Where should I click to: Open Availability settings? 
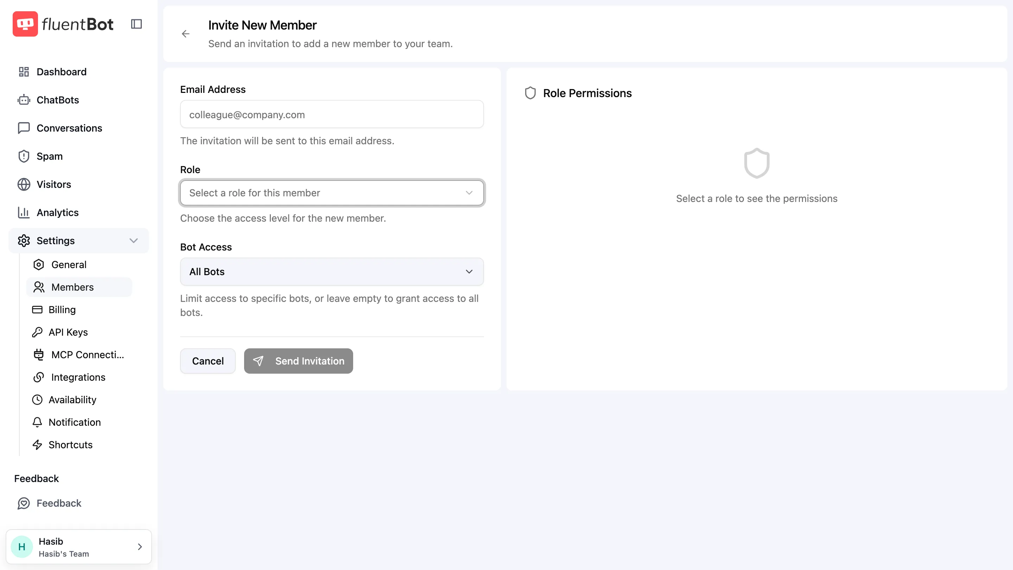point(79,400)
